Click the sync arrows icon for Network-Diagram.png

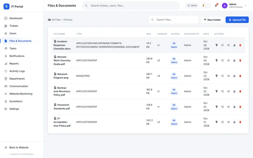pos(228,76)
